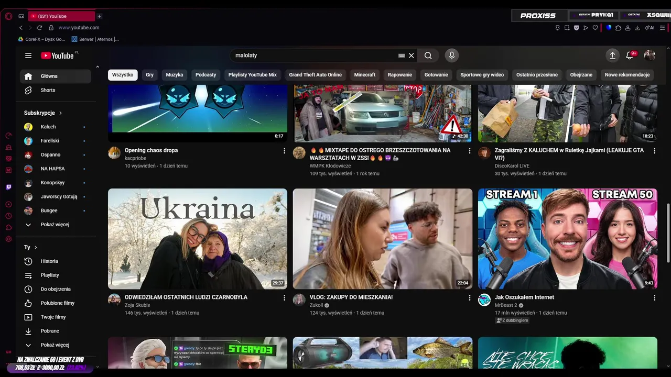Select the Grand Theft Auto Online chip
This screenshot has width=671, height=377.
click(x=315, y=75)
